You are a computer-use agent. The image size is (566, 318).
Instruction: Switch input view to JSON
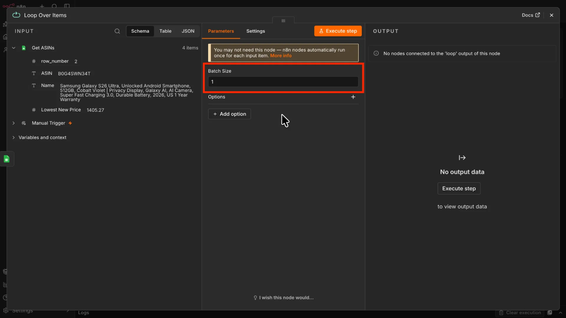[x=188, y=31]
